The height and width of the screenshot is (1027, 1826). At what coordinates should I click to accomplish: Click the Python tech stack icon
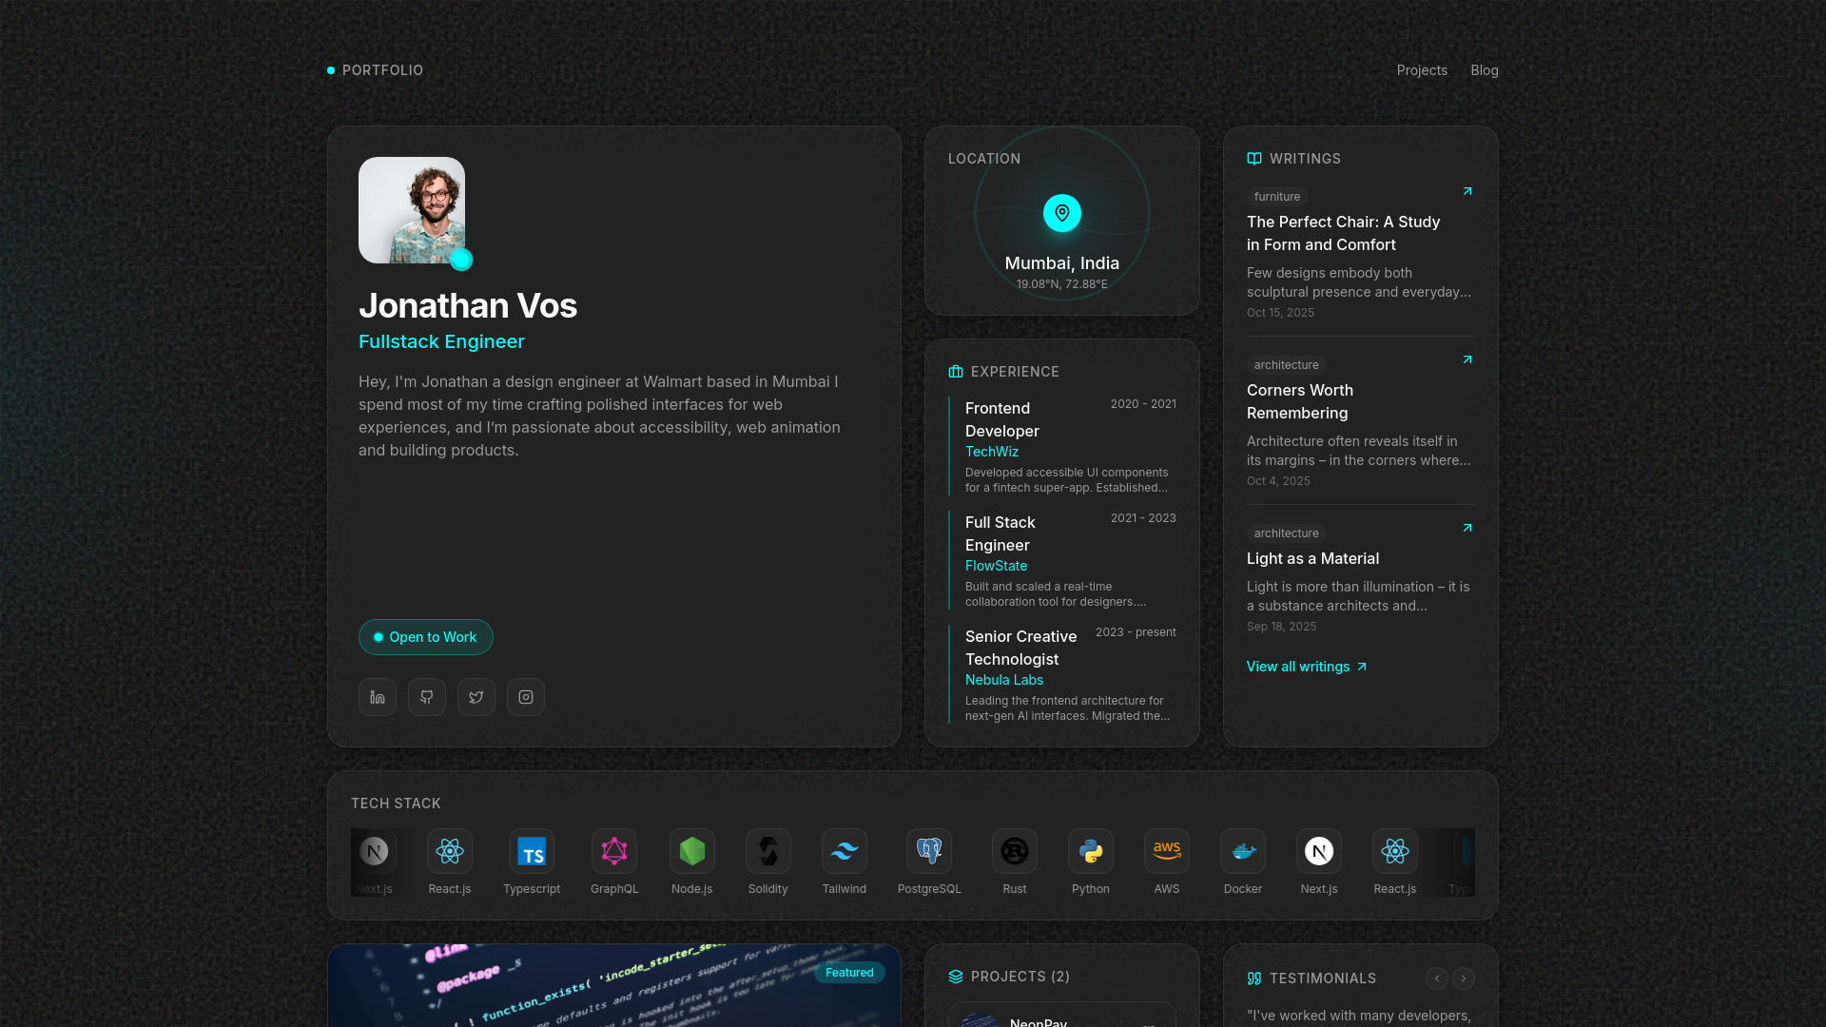coord(1091,851)
